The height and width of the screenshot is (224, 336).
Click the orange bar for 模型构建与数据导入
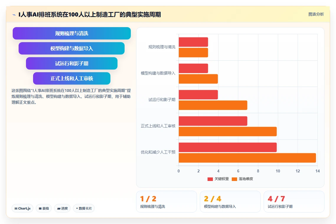coord(198,79)
